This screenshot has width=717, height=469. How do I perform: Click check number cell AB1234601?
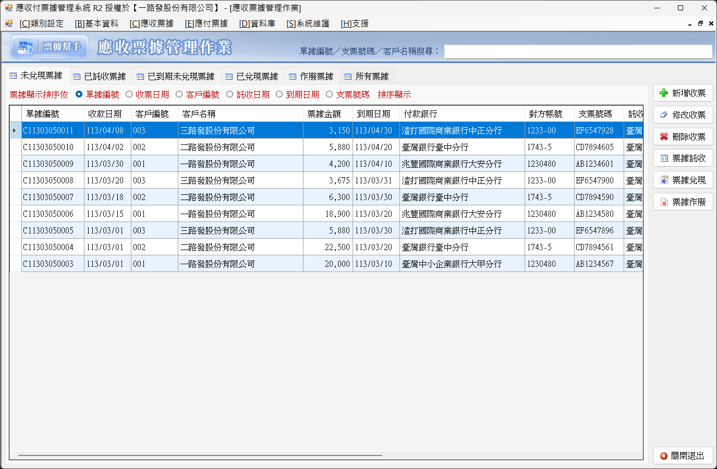click(599, 164)
